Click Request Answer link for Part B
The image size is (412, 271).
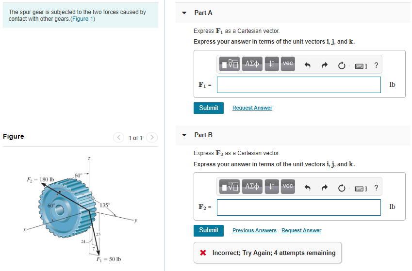click(x=301, y=230)
